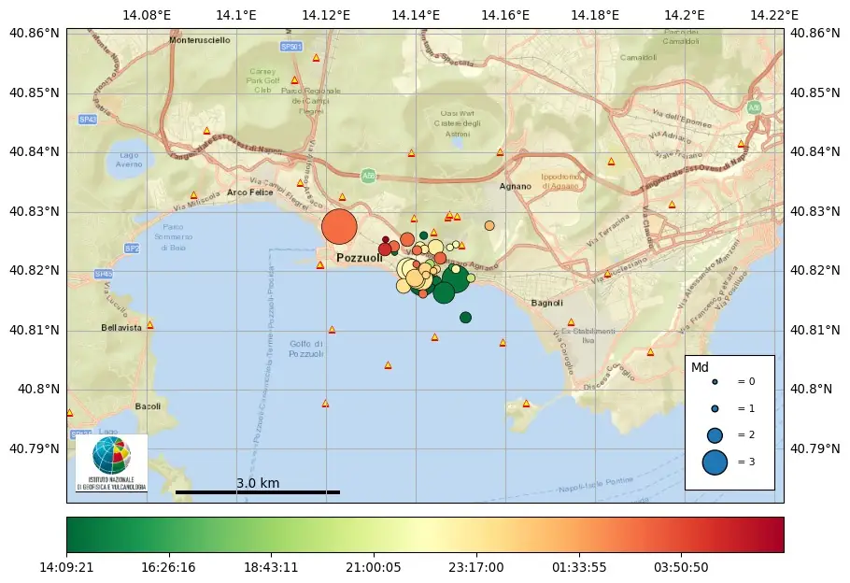850x583 pixels.
Task: Click the INGV institute logo
Action: click(112, 463)
